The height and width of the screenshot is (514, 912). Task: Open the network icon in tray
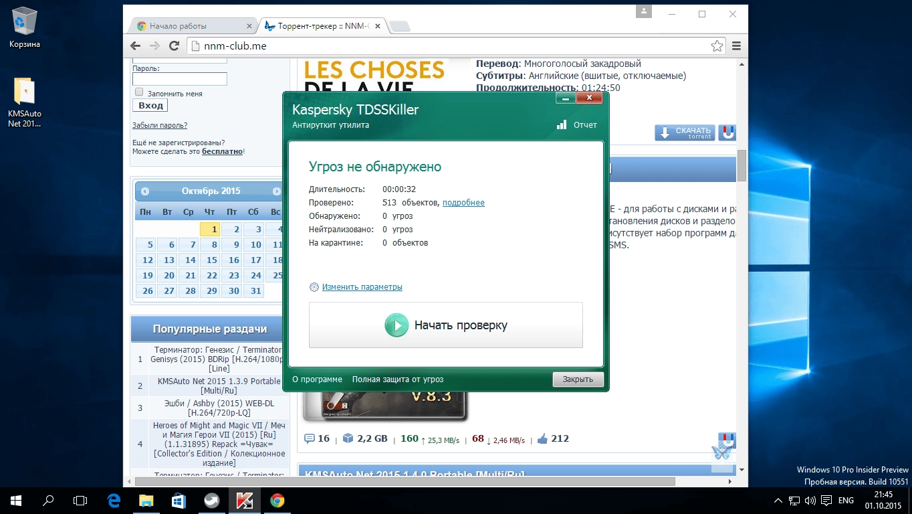pyautogui.click(x=794, y=500)
